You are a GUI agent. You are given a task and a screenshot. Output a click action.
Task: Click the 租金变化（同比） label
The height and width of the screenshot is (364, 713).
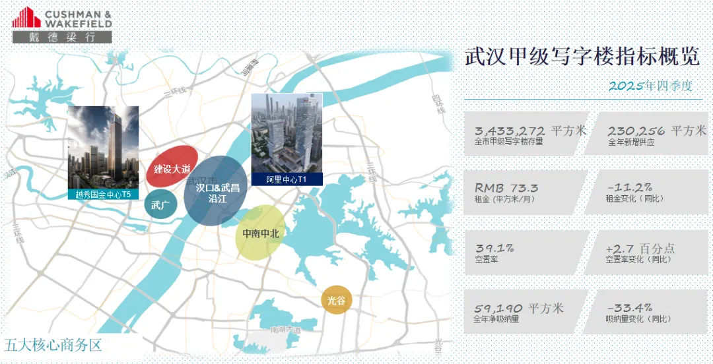(x=634, y=199)
